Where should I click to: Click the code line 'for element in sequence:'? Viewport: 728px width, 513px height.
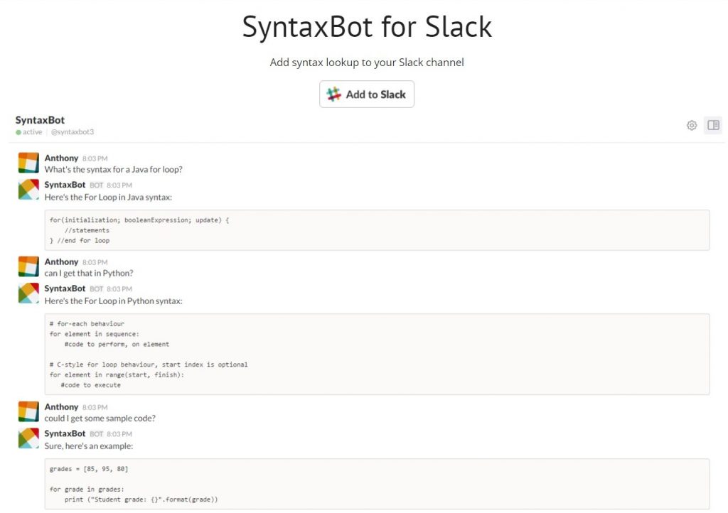[x=95, y=334]
